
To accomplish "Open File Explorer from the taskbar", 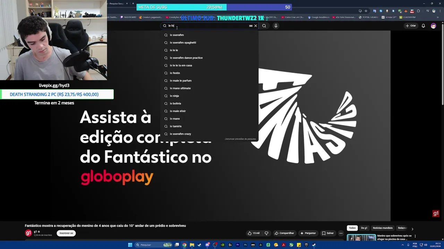I will click(x=192, y=245).
